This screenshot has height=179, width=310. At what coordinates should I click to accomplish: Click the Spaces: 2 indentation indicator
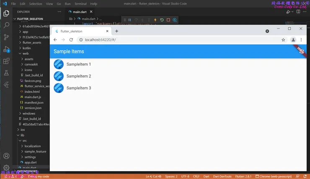[171, 176]
